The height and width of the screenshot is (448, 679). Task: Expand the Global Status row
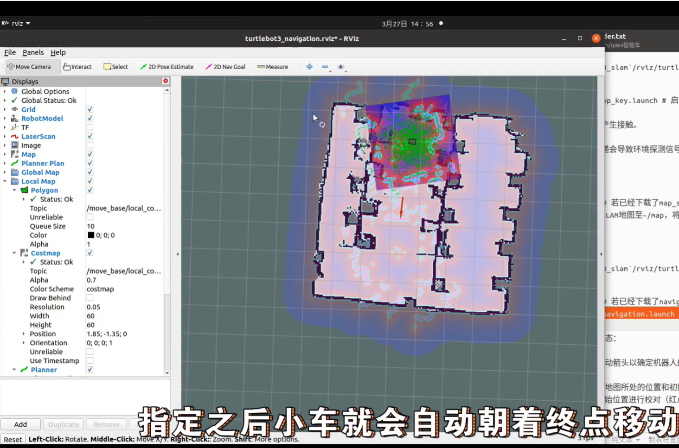point(5,101)
